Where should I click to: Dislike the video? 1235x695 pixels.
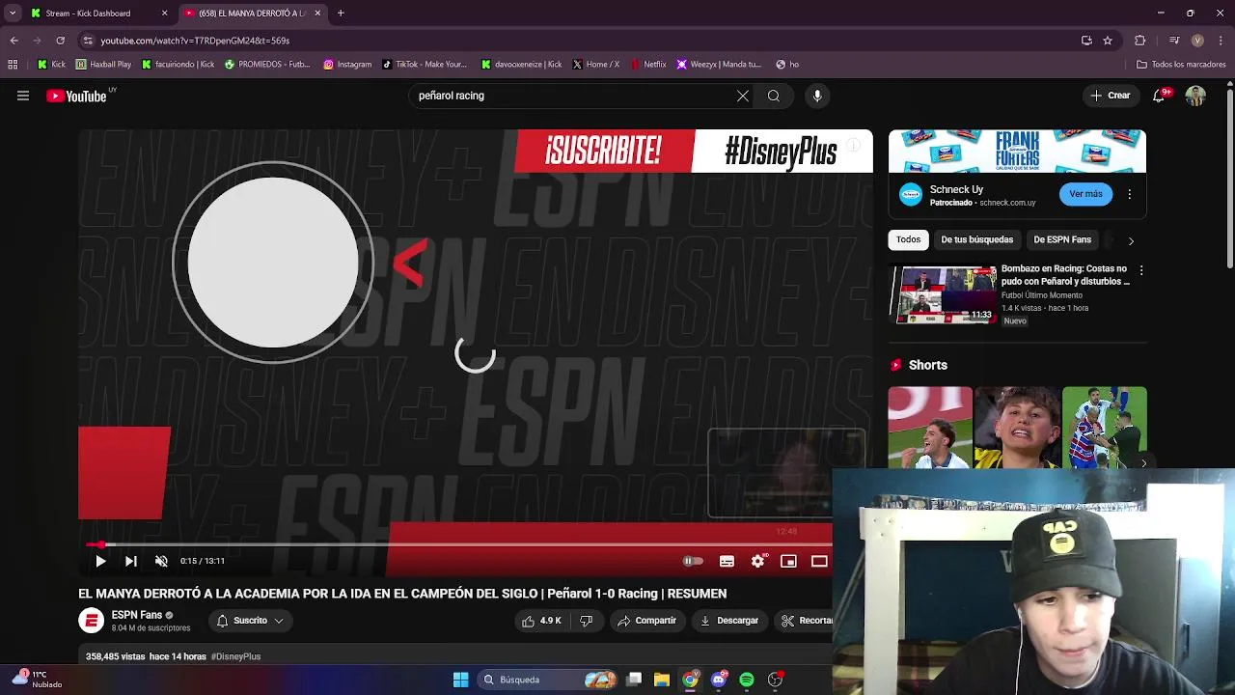click(x=586, y=621)
